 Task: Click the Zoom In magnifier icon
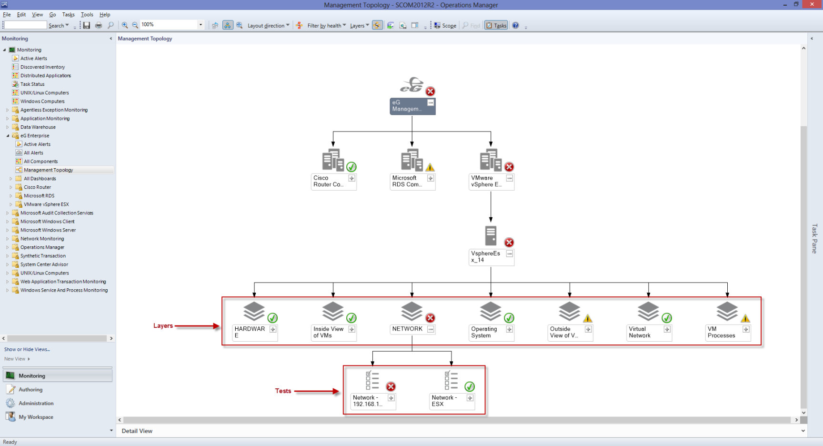(x=125, y=25)
